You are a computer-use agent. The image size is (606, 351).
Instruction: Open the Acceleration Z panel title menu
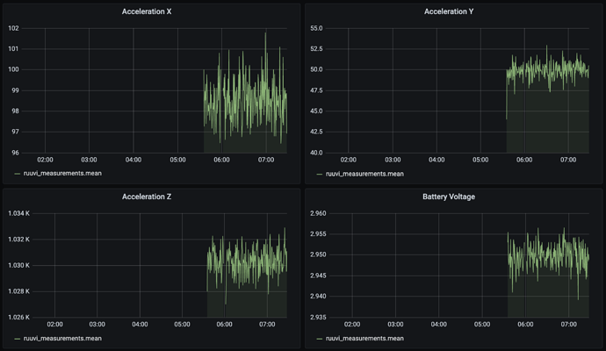(147, 197)
